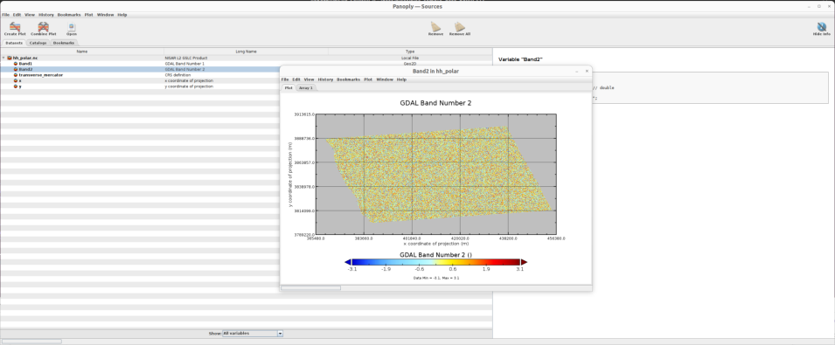835x345 pixels.
Task: Open the Help menu in Sources window
Action: (x=122, y=15)
